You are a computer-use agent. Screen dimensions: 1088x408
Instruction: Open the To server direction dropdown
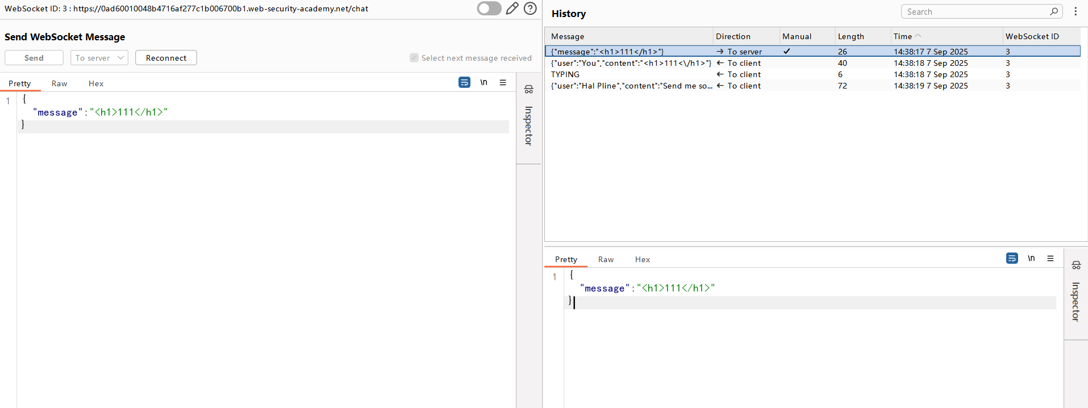point(99,58)
